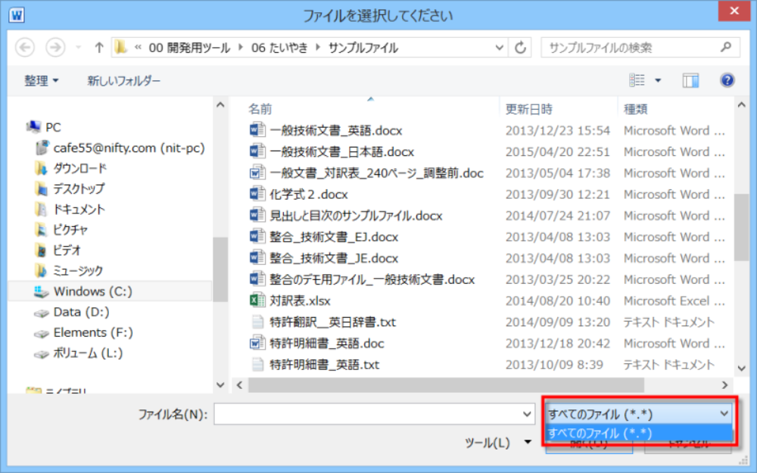Screen dimensions: 757x473
Task: Sort by 更新日時 column header
Action: (529, 109)
